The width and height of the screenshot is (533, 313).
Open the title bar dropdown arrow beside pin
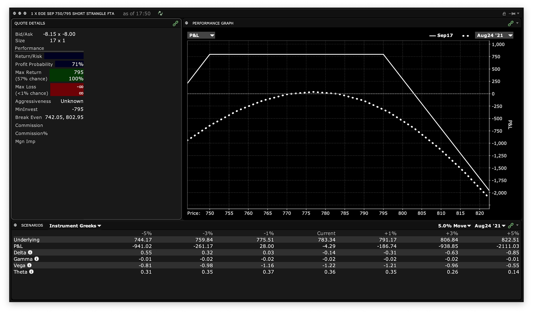click(518, 13)
